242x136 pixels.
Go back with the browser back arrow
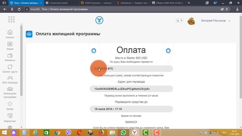pyautogui.click(x=5, y=9)
